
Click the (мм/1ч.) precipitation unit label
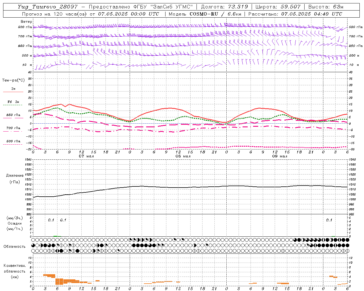point(15,229)
